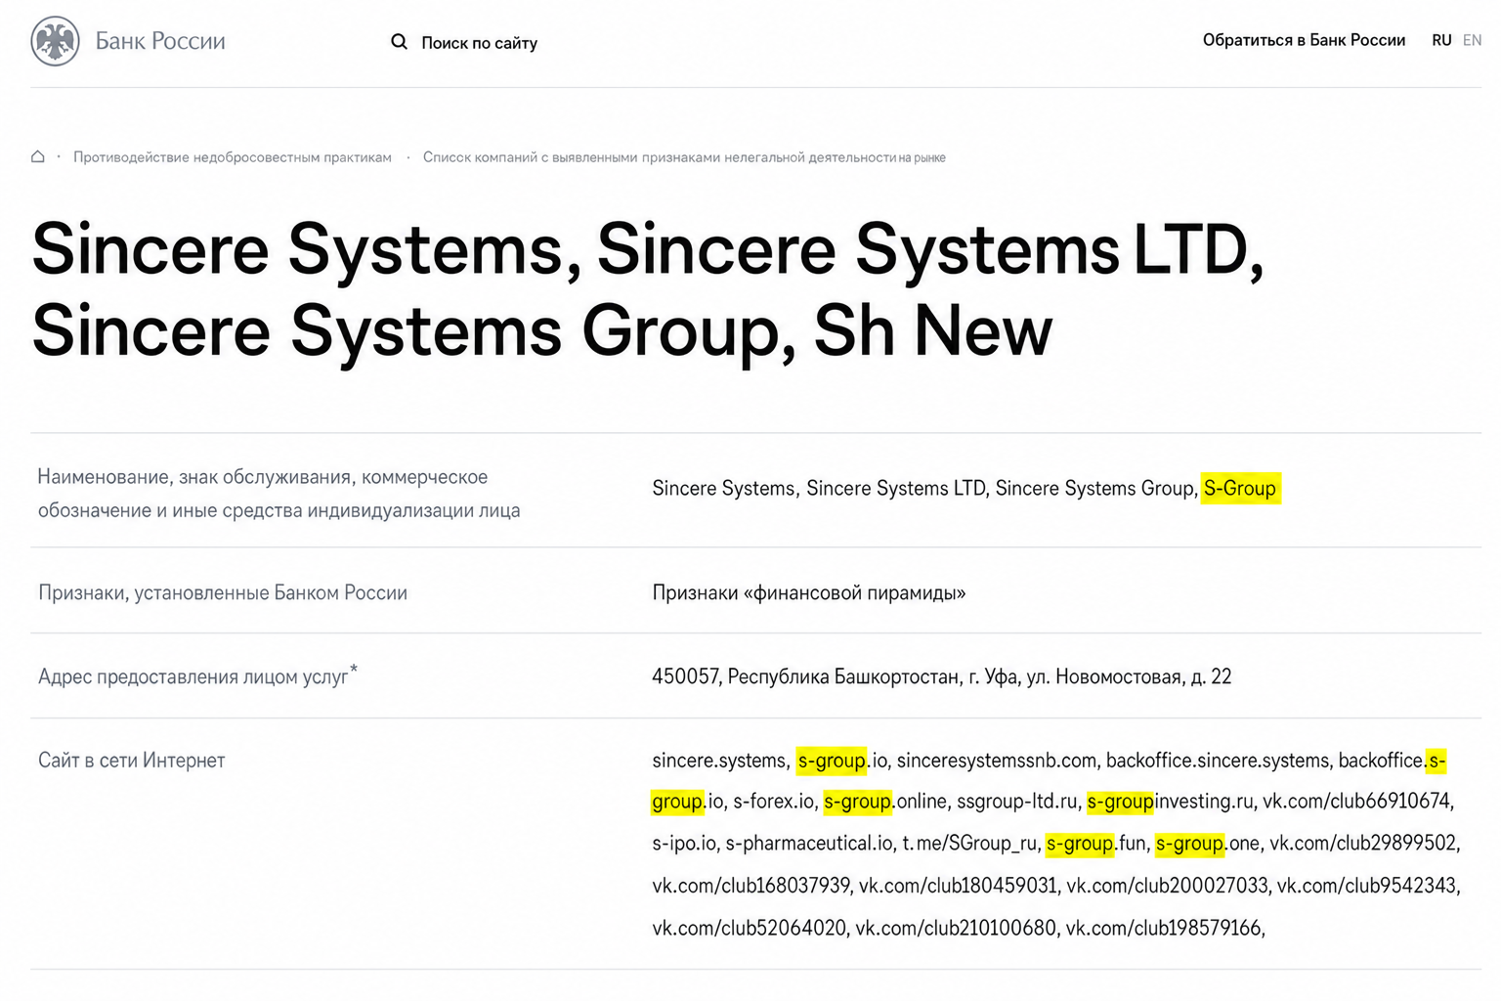Screen dimensions: 1501x1001
Task: Click the site entry 'ssgroup-ltd.ru'
Action: 1017,802
